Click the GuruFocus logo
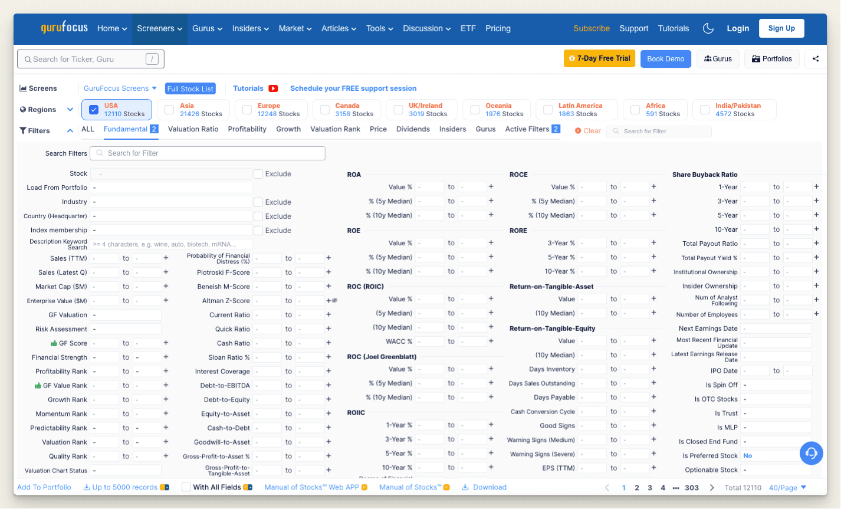The image size is (841, 509). point(64,28)
